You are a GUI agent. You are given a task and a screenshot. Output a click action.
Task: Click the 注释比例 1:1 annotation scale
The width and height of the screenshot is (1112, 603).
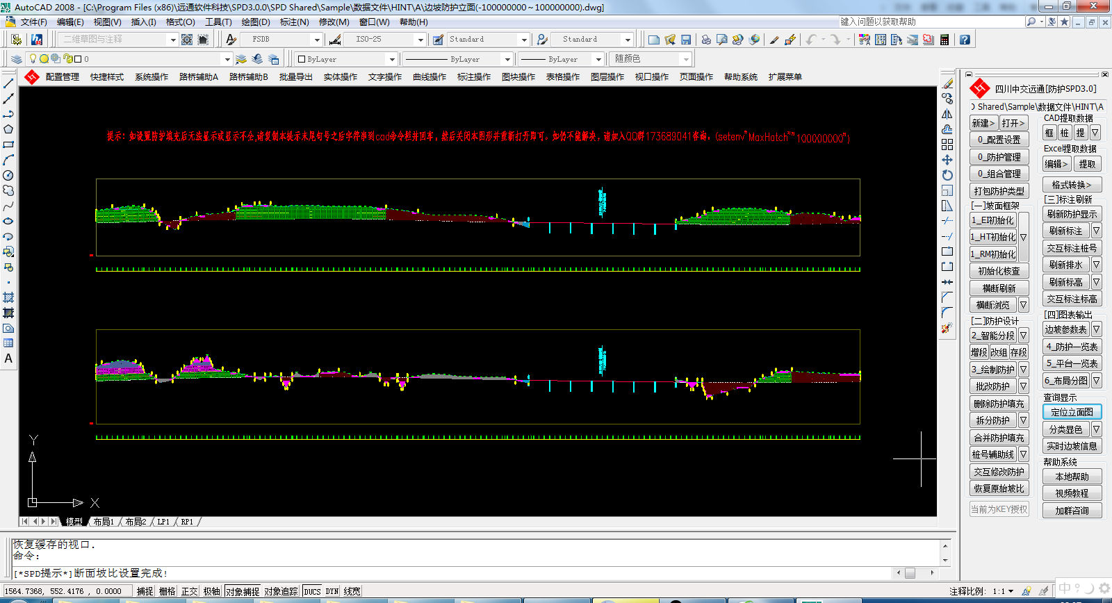982,591
